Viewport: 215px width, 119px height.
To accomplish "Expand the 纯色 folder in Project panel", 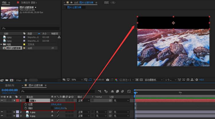I will point(2,44).
